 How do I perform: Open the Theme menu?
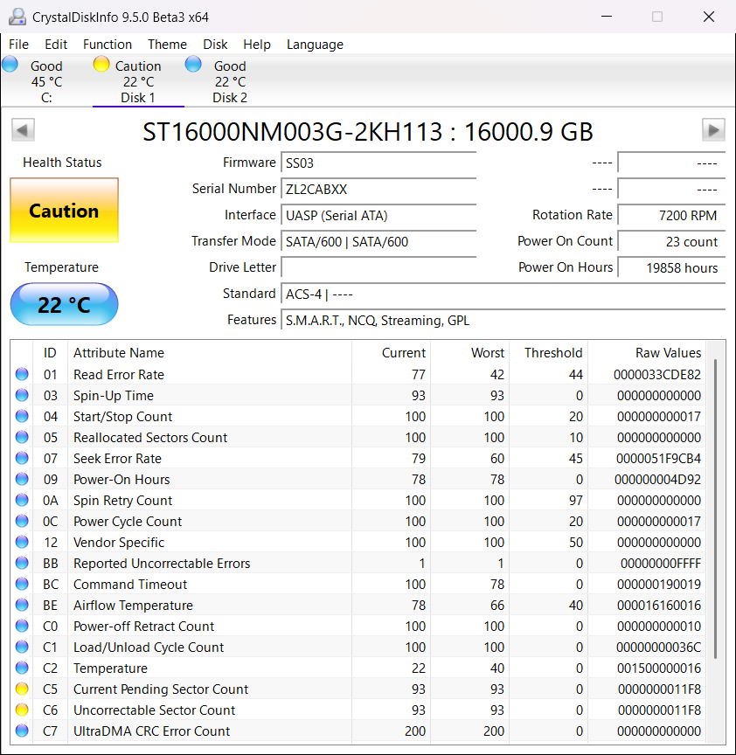167,45
